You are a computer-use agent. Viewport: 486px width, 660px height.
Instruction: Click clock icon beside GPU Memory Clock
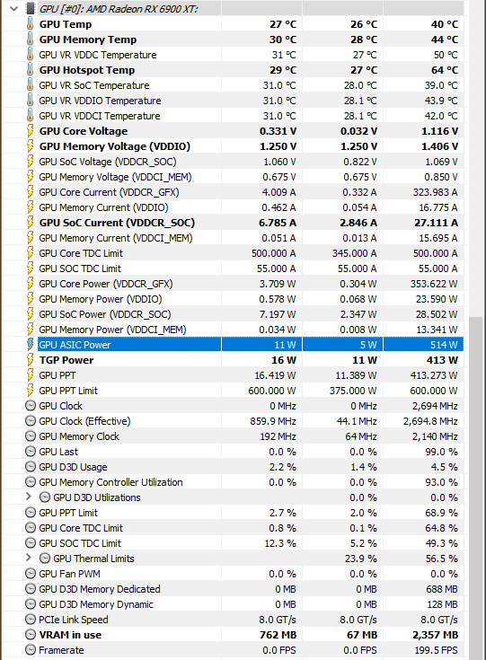(31, 436)
